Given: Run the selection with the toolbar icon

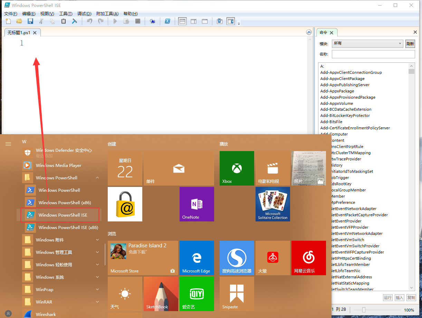Looking at the screenshot, I should coord(126,21).
